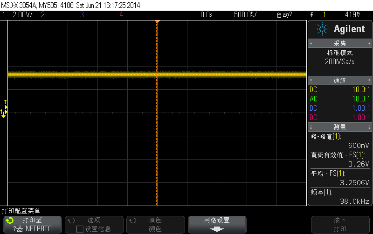
Task: Select channel 3 indicator in top bar
Action: 82,15
